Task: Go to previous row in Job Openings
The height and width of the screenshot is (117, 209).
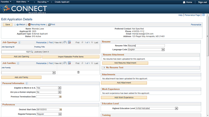Action: 82,42
